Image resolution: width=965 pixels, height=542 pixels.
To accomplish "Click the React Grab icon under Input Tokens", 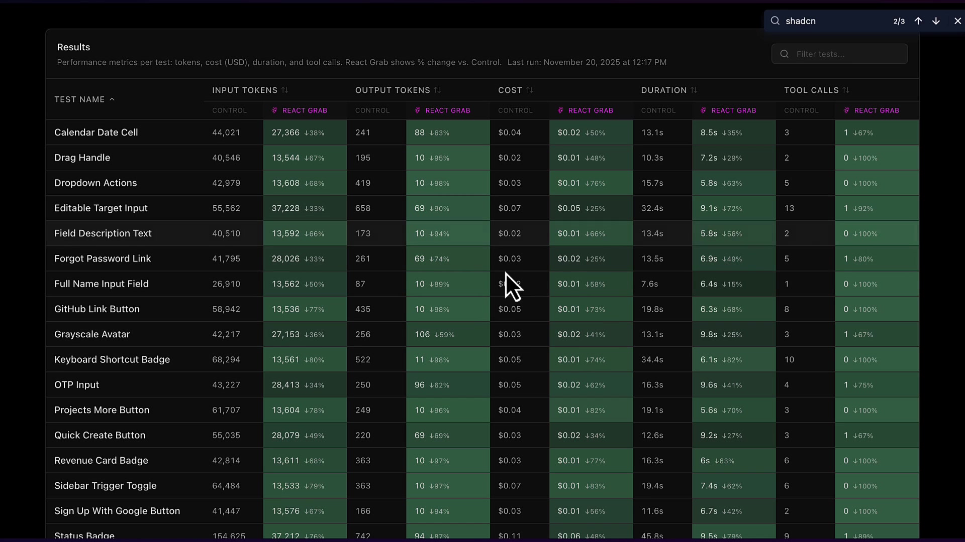I will pos(274,111).
